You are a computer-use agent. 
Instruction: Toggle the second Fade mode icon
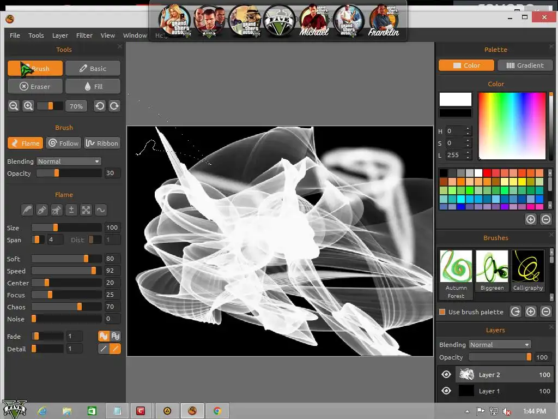[116, 336]
